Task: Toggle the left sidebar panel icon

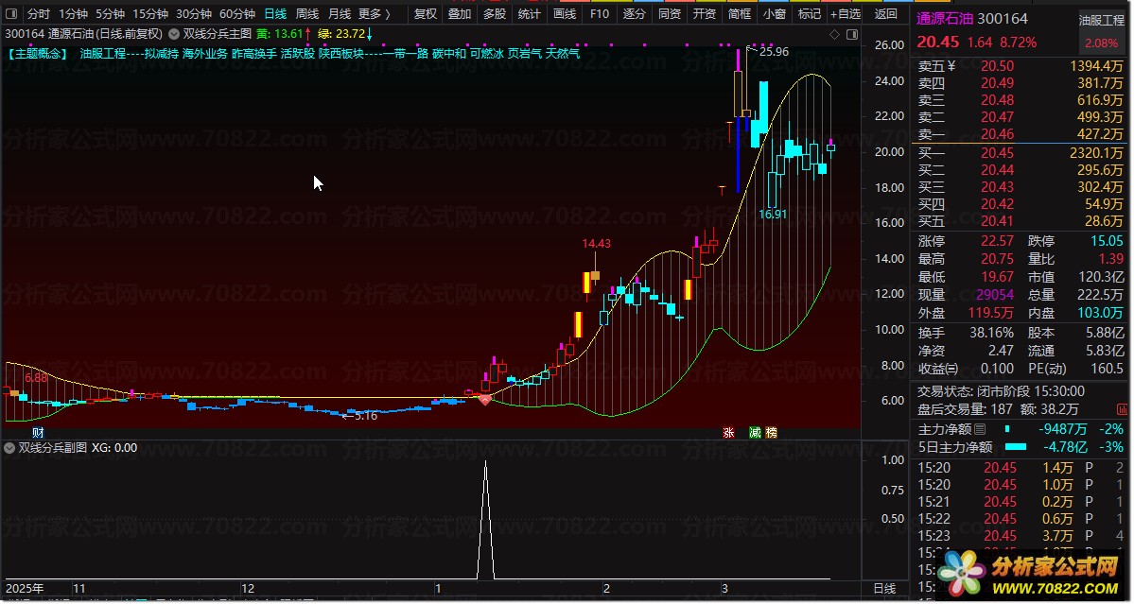Action: tap(10, 14)
